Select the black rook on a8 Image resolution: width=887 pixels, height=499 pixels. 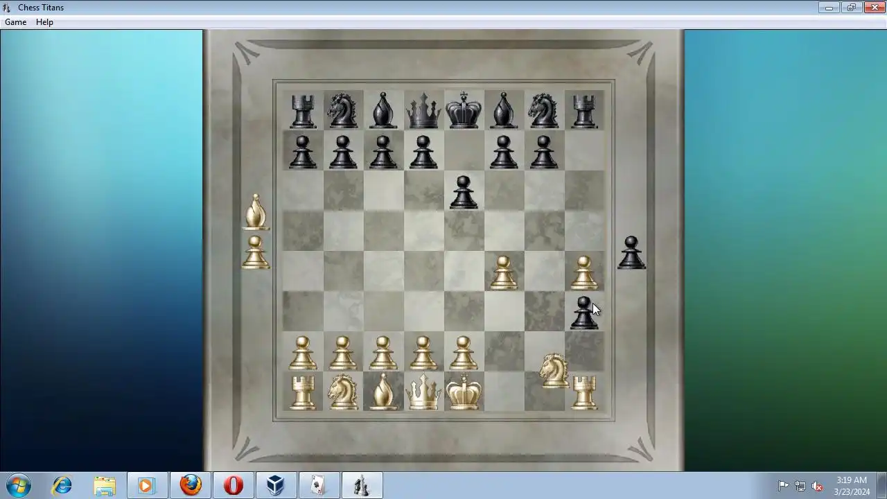click(303, 111)
